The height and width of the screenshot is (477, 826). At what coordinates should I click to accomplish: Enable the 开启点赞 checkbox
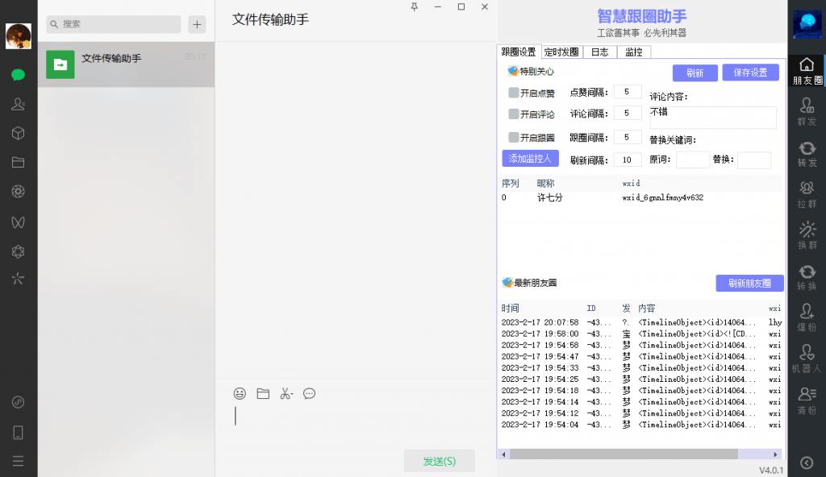click(514, 93)
